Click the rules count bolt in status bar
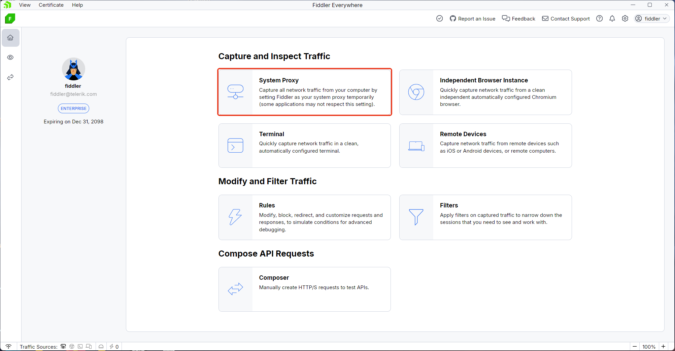 (114, 346)
